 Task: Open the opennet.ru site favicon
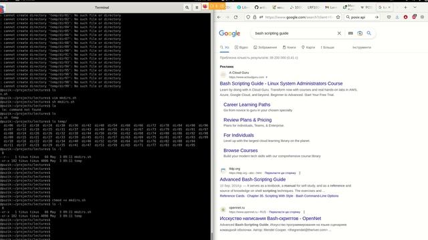pos(223,210)
